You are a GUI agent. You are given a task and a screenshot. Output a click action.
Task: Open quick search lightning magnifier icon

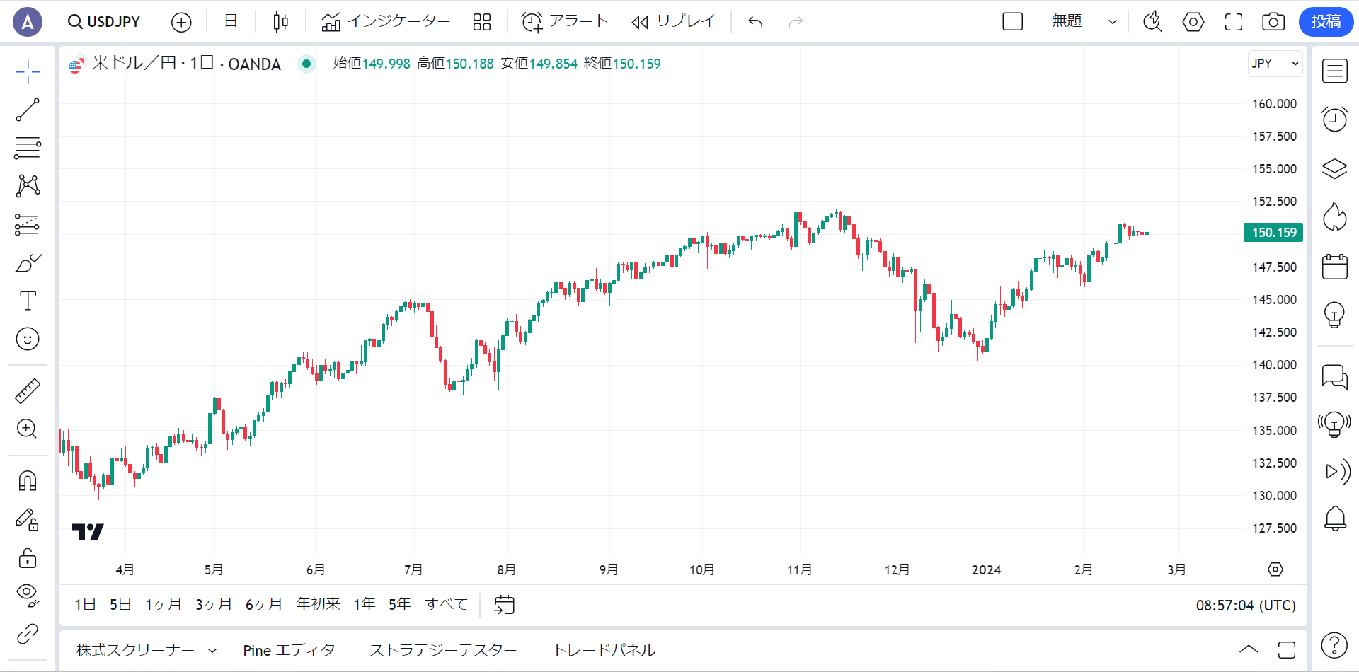pyautogui.click(x=1153, y=22)
